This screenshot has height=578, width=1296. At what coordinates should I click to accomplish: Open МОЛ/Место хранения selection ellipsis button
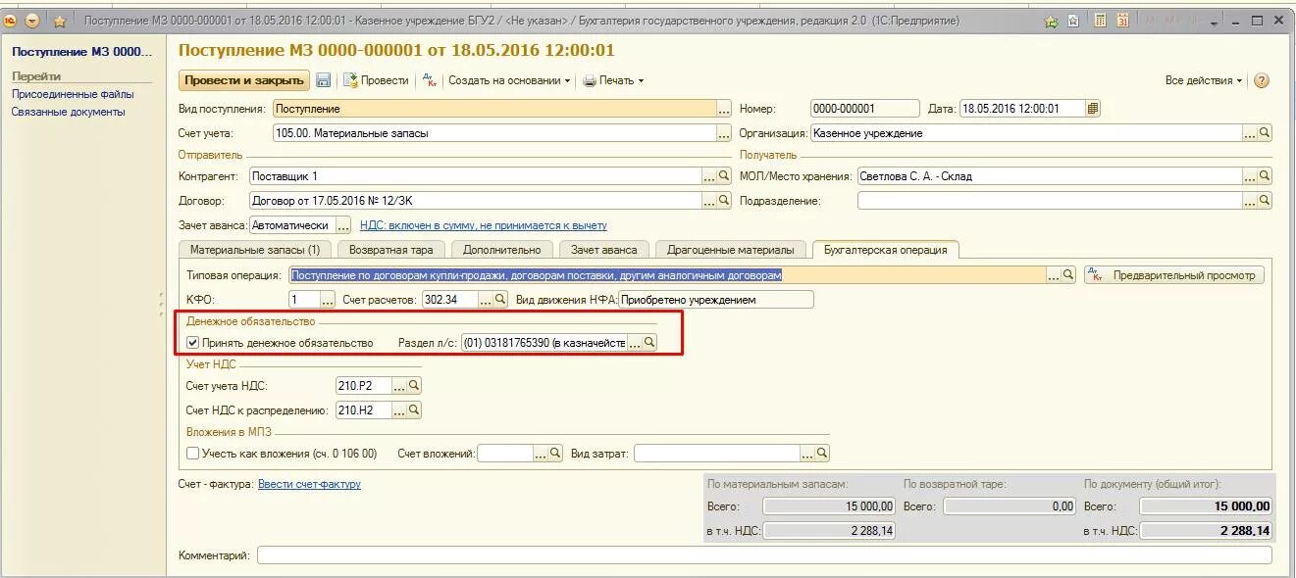click(x=1250, y=176)
